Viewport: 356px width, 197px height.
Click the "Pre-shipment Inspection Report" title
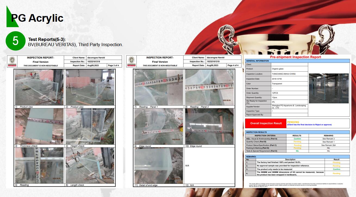[x=295, y=57]
